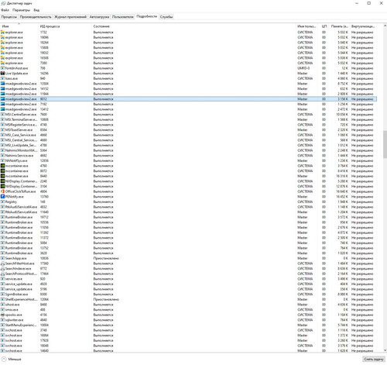Sort by the Виртуализация column header
This screenshot has height=365, width=387.
[363, 26]
